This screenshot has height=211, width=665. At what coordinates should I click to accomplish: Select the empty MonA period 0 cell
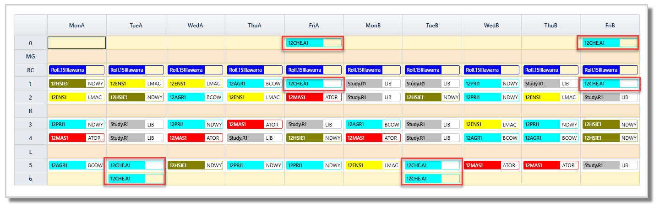77,43
